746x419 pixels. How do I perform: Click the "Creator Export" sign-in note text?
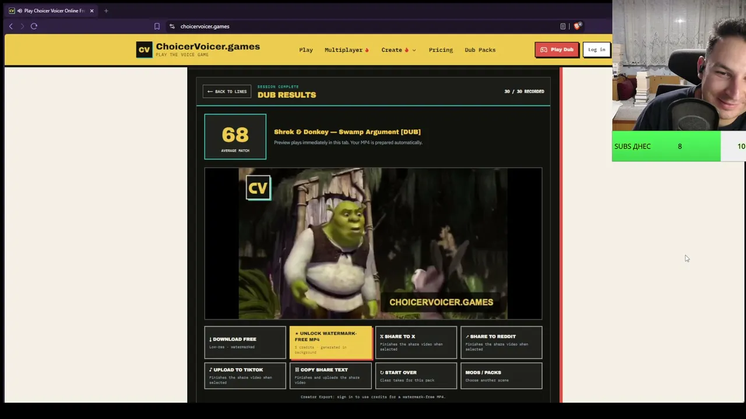coord(373,397)
